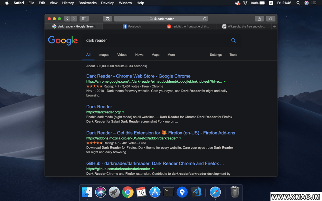Viewport: 322px width, 201px height.
Task: Click the github.com/darkreader/darkreader green URL
Action: pyautogui.click(x=118, y=169)
